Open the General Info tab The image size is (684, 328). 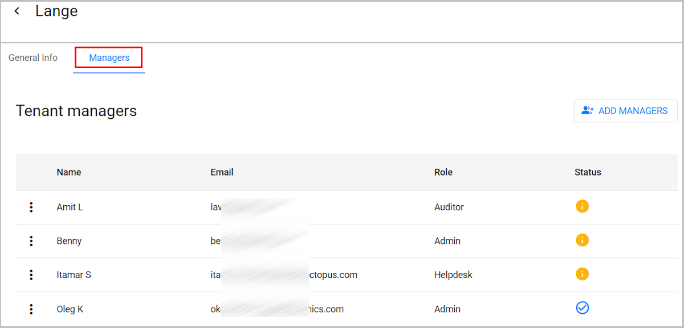point(33,58)
